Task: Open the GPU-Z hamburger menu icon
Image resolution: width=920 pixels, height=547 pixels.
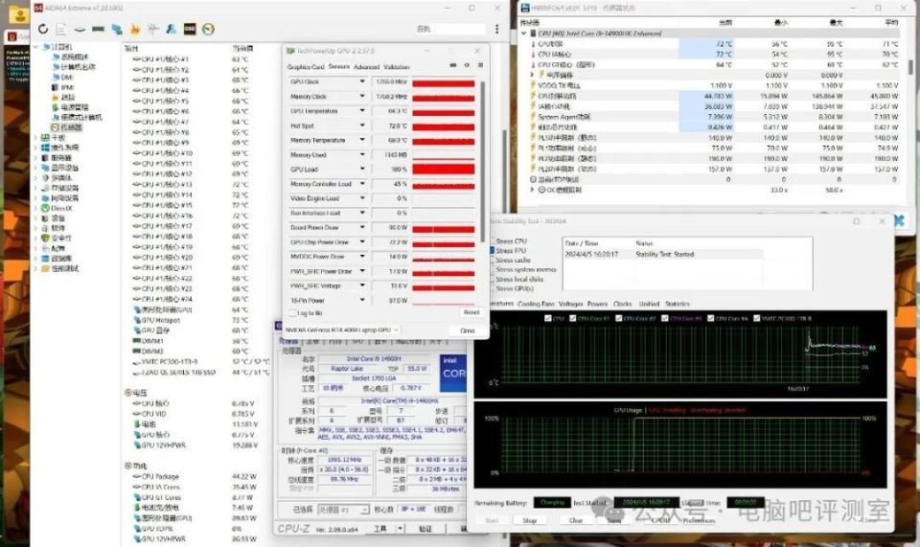Action: 479,65
